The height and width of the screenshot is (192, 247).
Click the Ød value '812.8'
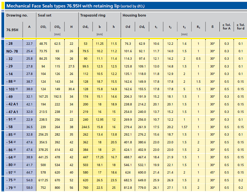coord(128,187)
